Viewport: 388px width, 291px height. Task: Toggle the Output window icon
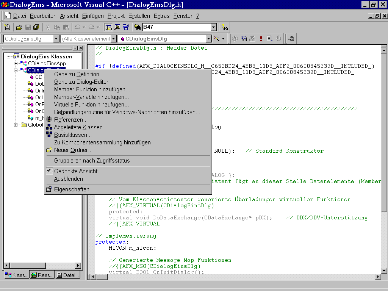click(117, 27)
